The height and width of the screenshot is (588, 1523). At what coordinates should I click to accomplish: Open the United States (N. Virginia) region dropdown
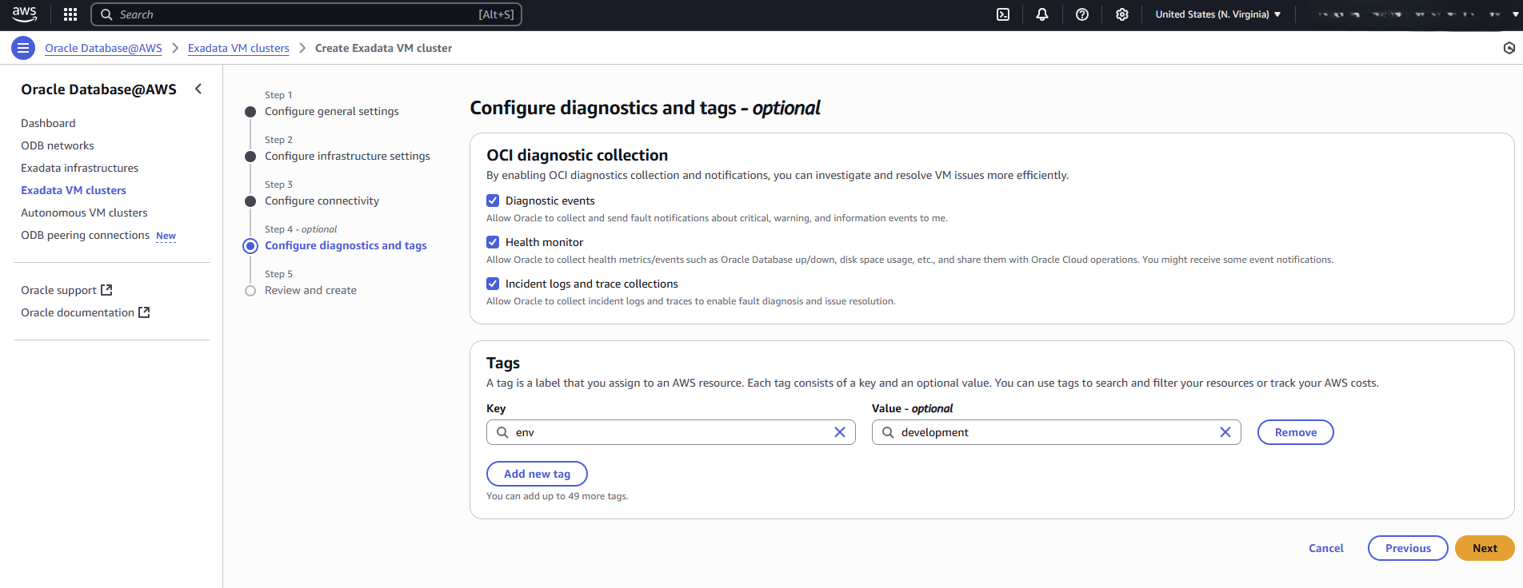pos(1217,14)
